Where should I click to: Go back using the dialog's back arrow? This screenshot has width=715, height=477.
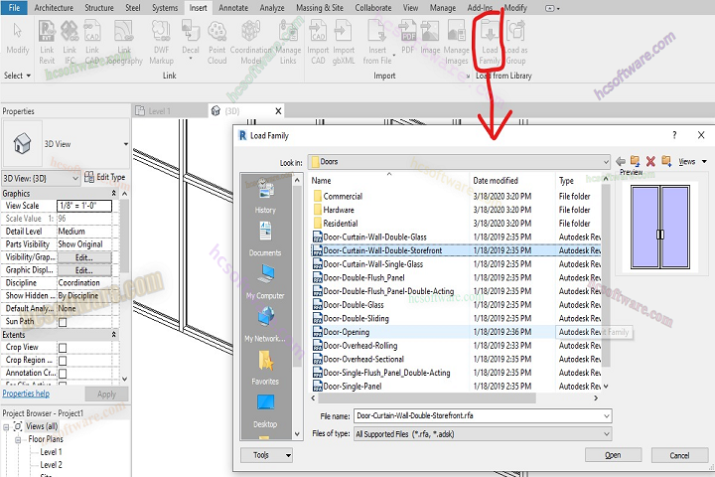pyautogui.click(x=621, y=161)
